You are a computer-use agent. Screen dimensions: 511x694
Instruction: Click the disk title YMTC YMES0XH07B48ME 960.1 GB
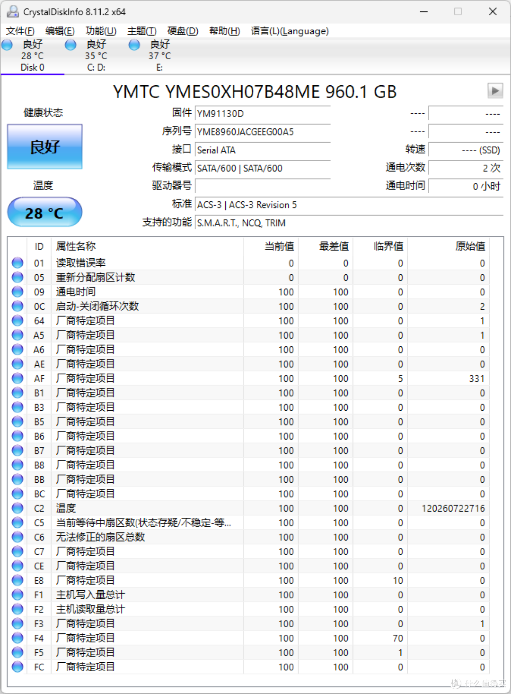(255, 91)
